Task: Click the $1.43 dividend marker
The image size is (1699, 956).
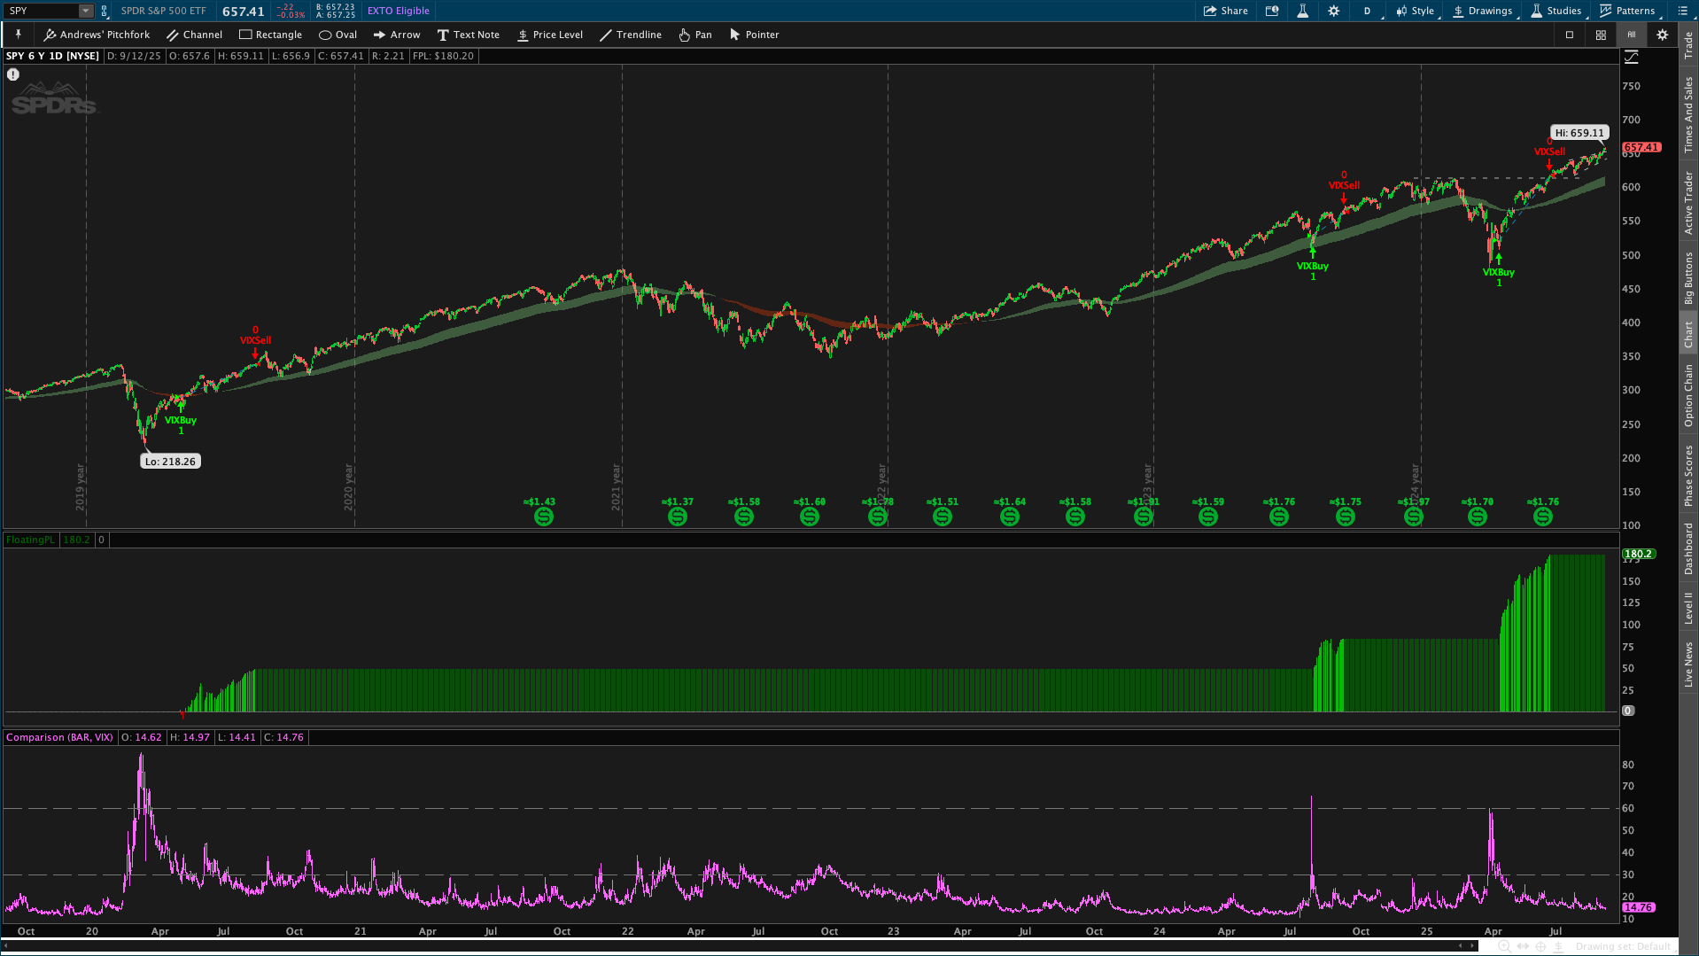Action: tap(543, 517)
